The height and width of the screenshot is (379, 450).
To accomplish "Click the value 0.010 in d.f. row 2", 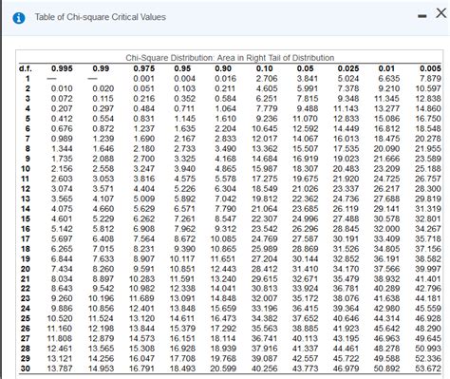I will (62, 88).
